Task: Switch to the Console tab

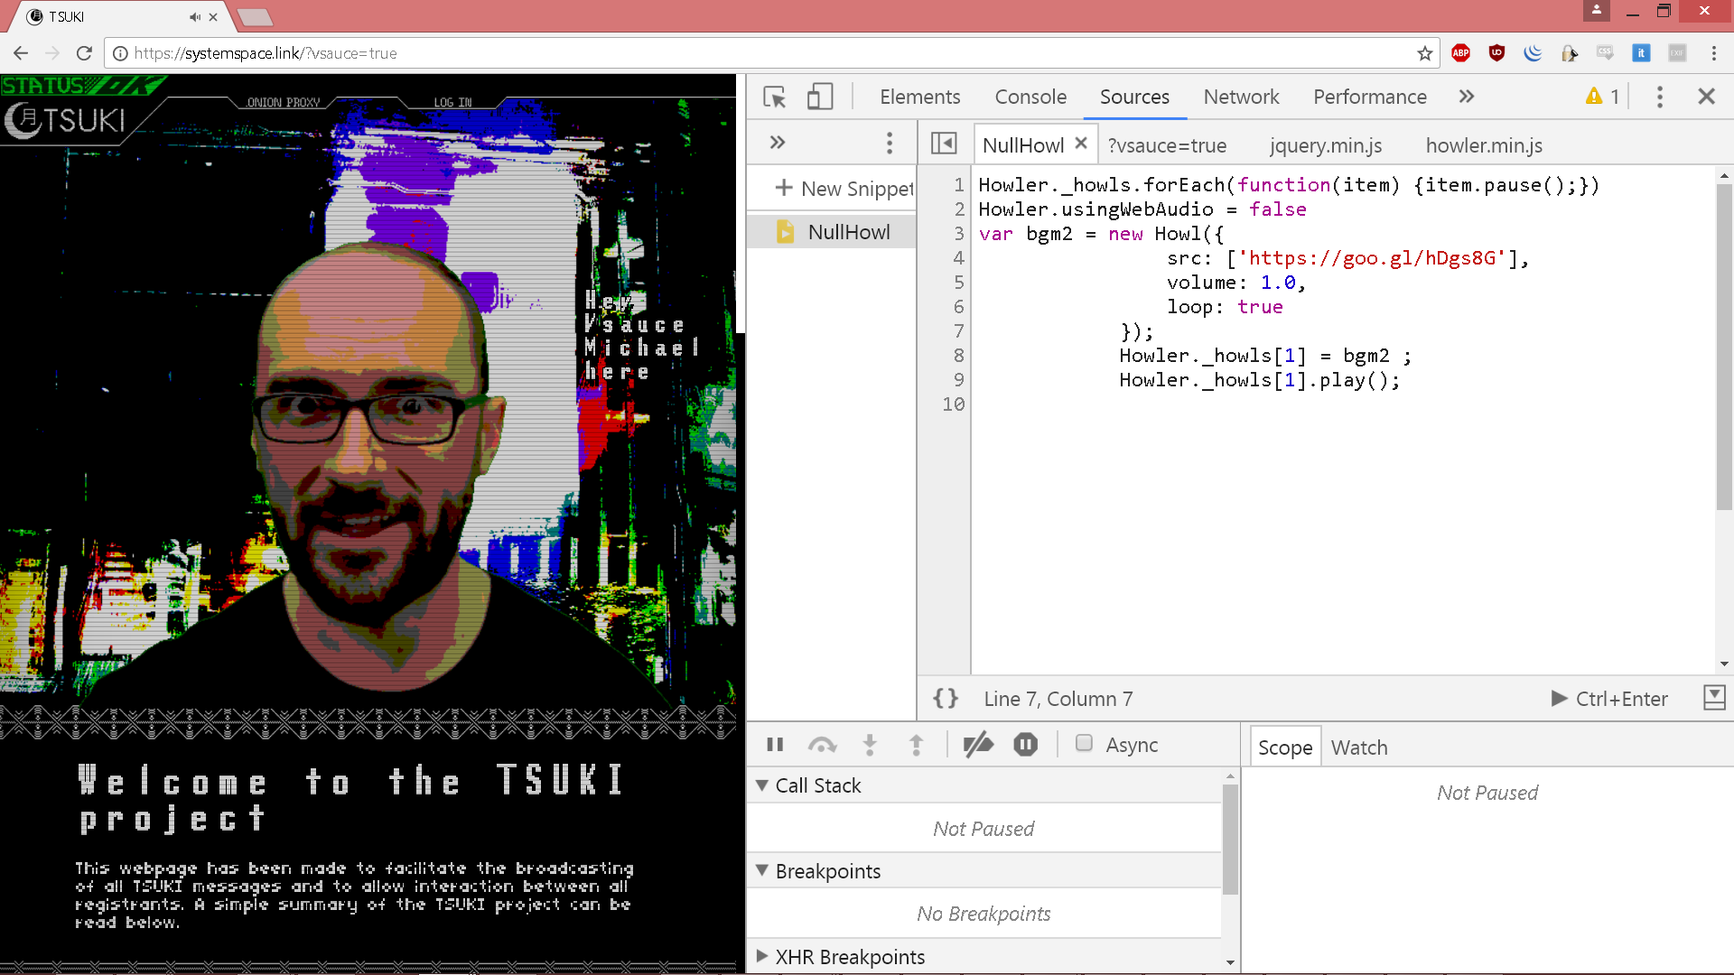Action: click(x=1030, y=97)
